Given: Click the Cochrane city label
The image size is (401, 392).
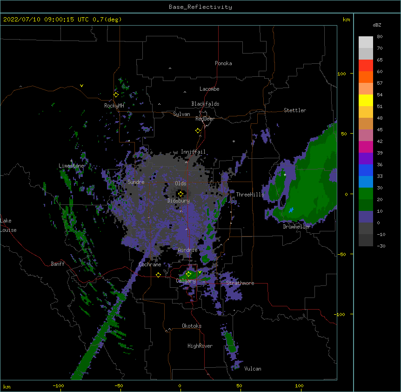Looking at the screenshot, I should click(x=150, y=264).
